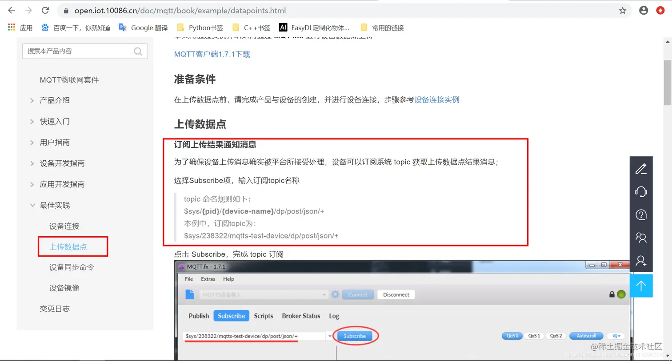Image resolution: width=672 pixels, height=361 pixels.
Task: Open the 设备镜像 sidebar page
Action: point(64,288)
